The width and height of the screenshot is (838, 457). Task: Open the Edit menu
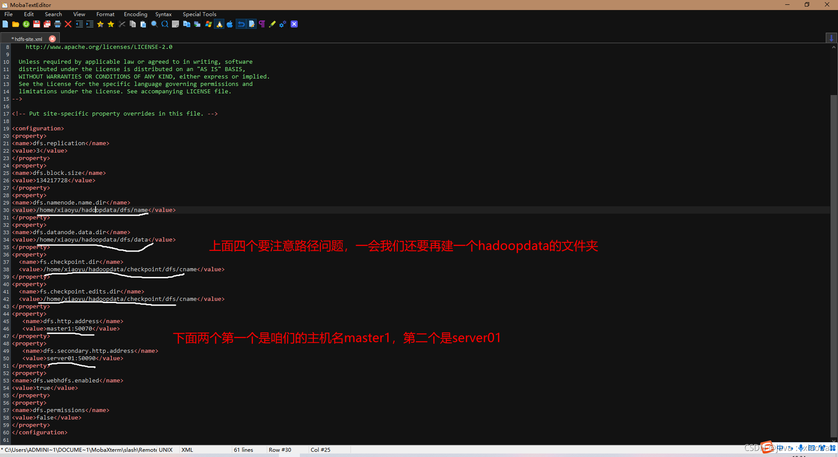point(29,14)
